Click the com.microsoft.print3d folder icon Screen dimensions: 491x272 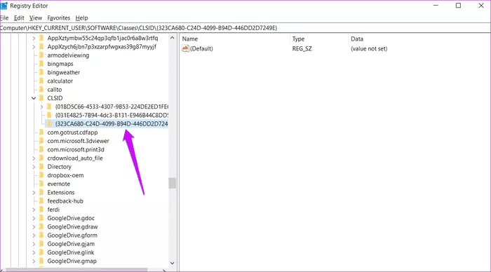coord(41,149)
